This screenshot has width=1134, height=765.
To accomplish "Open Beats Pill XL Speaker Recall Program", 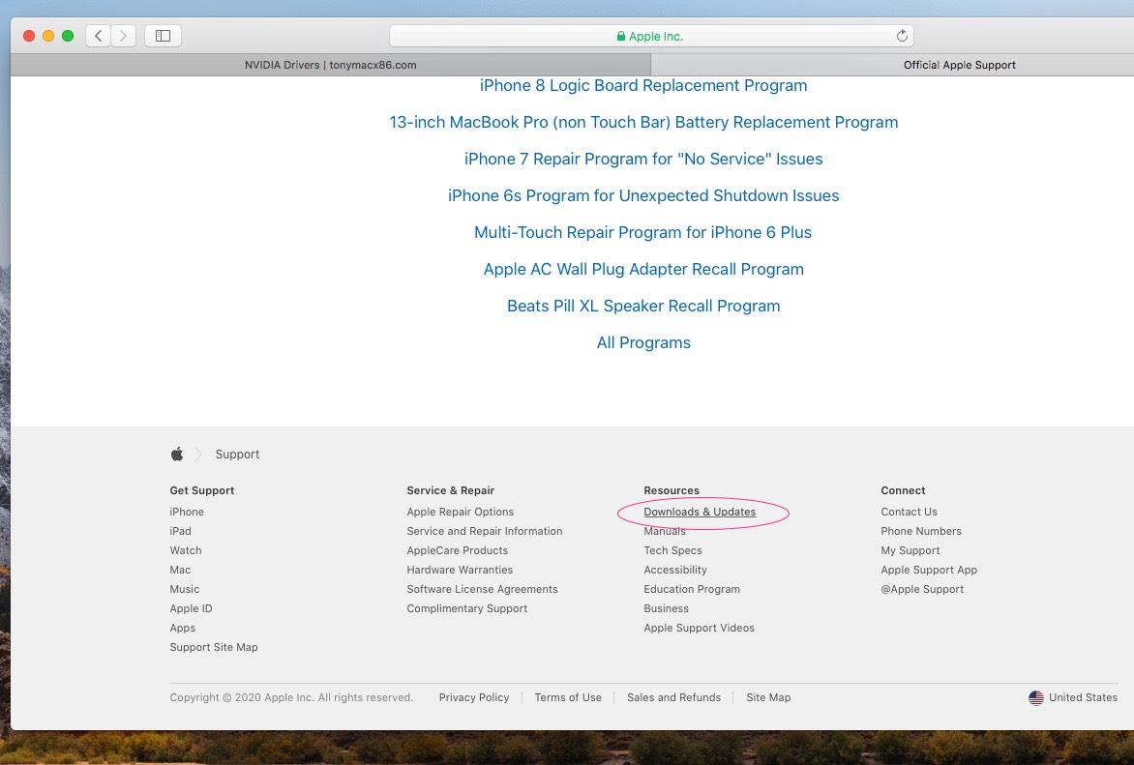I will 642,307.
